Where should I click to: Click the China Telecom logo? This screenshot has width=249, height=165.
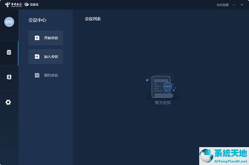[13, 5]
